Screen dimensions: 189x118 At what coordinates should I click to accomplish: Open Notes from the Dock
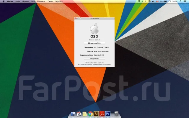85,114
